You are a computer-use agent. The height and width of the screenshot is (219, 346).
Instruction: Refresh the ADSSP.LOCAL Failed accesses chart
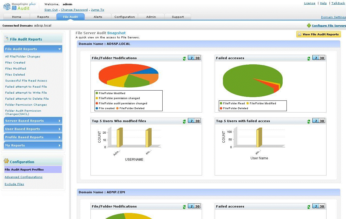point(309,58)
